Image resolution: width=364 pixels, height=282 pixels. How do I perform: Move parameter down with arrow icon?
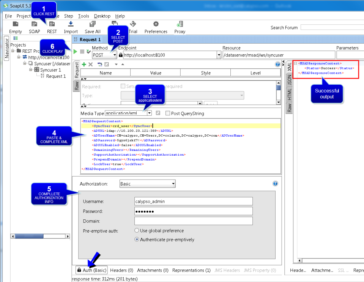(x=116, y=64)
